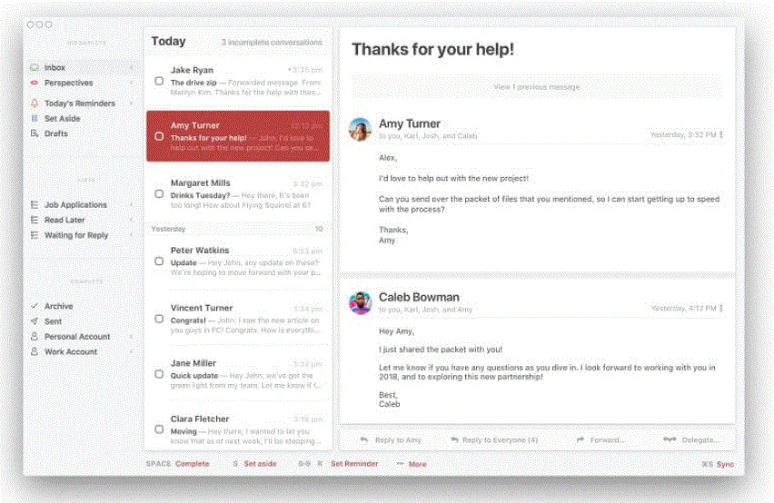Expand the Work Account chevron

(x=132, y=351)
